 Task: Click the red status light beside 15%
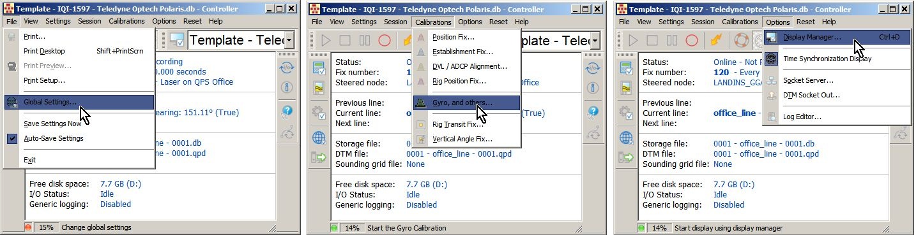point(28,227)
